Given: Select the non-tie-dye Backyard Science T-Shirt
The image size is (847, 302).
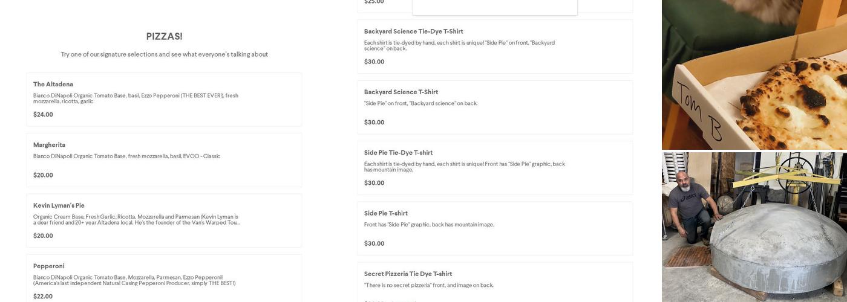Looking at the screenshot, I should [401, 92].
